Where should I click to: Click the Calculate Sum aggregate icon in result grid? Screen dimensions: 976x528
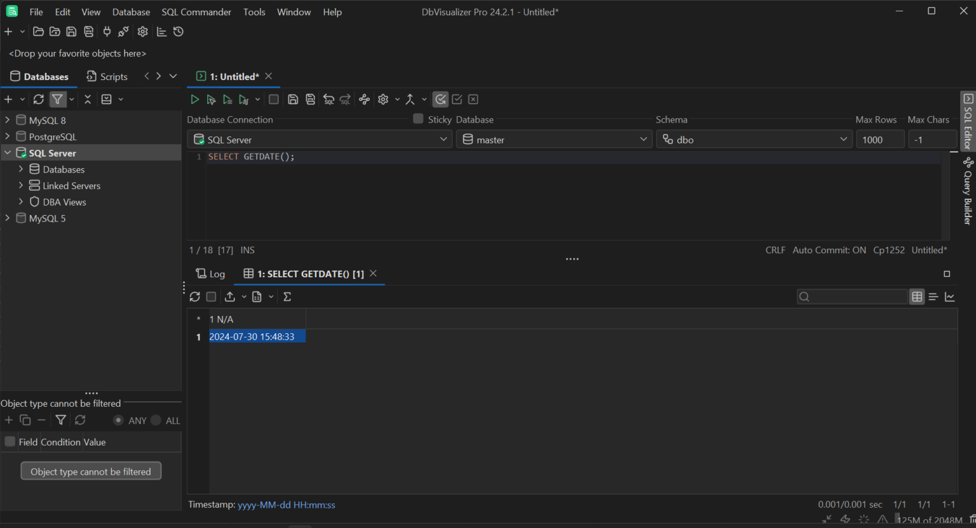tap(287, 296)
